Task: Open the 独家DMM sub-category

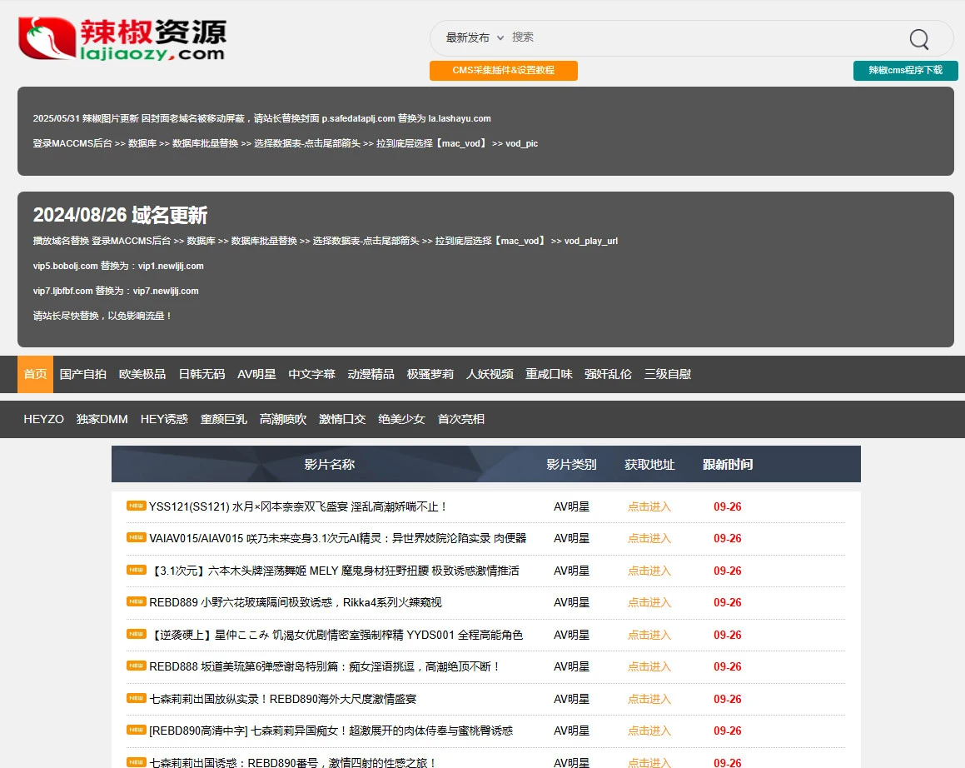Action: coord(102,419)
